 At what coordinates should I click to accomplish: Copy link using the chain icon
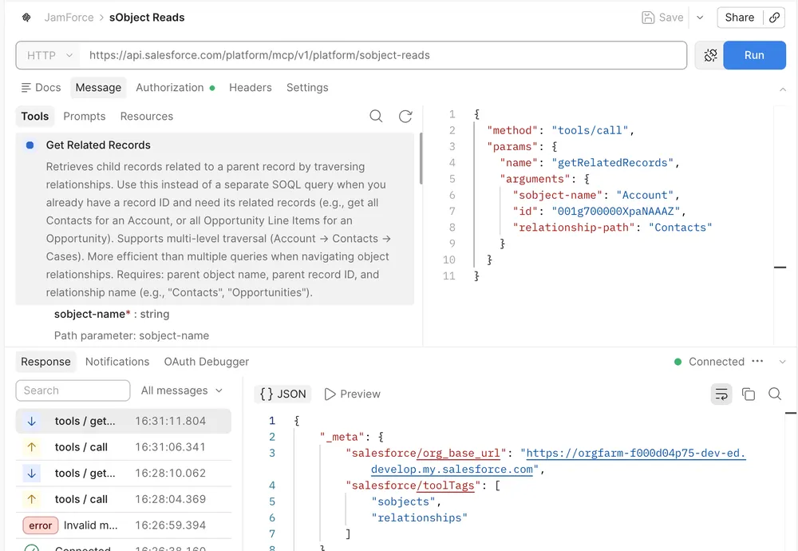tap(774, 18)
